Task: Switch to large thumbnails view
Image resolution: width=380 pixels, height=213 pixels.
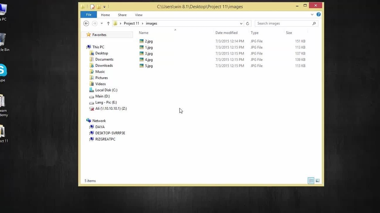Action: (x=318, y=181)
